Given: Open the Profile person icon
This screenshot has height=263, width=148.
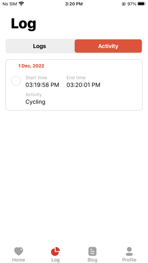Looking at the screenshot, I should pos(129,251).
